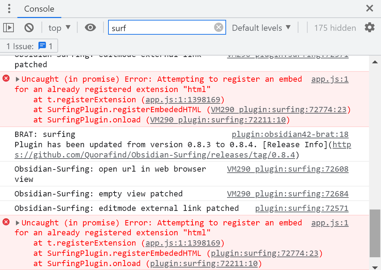Open plugin:surfing:72774:23 link in second error
Screen dimensions: 381x270
point(264,253)
